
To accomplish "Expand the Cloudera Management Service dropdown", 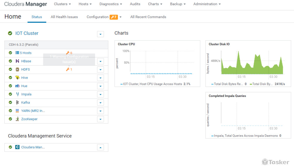I will (x=101, y=148).
